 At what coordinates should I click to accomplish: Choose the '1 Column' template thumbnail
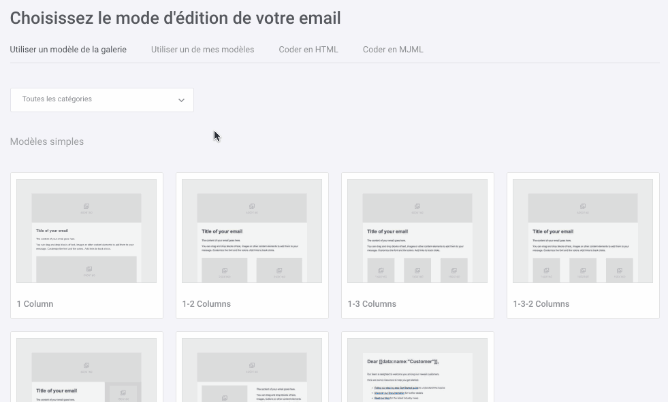86,231
